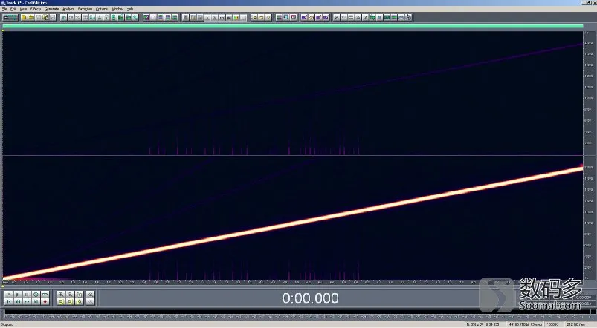Viewport: 597px width, 328px height.
Task: Open the Edit menu
Action: (13, 9)
